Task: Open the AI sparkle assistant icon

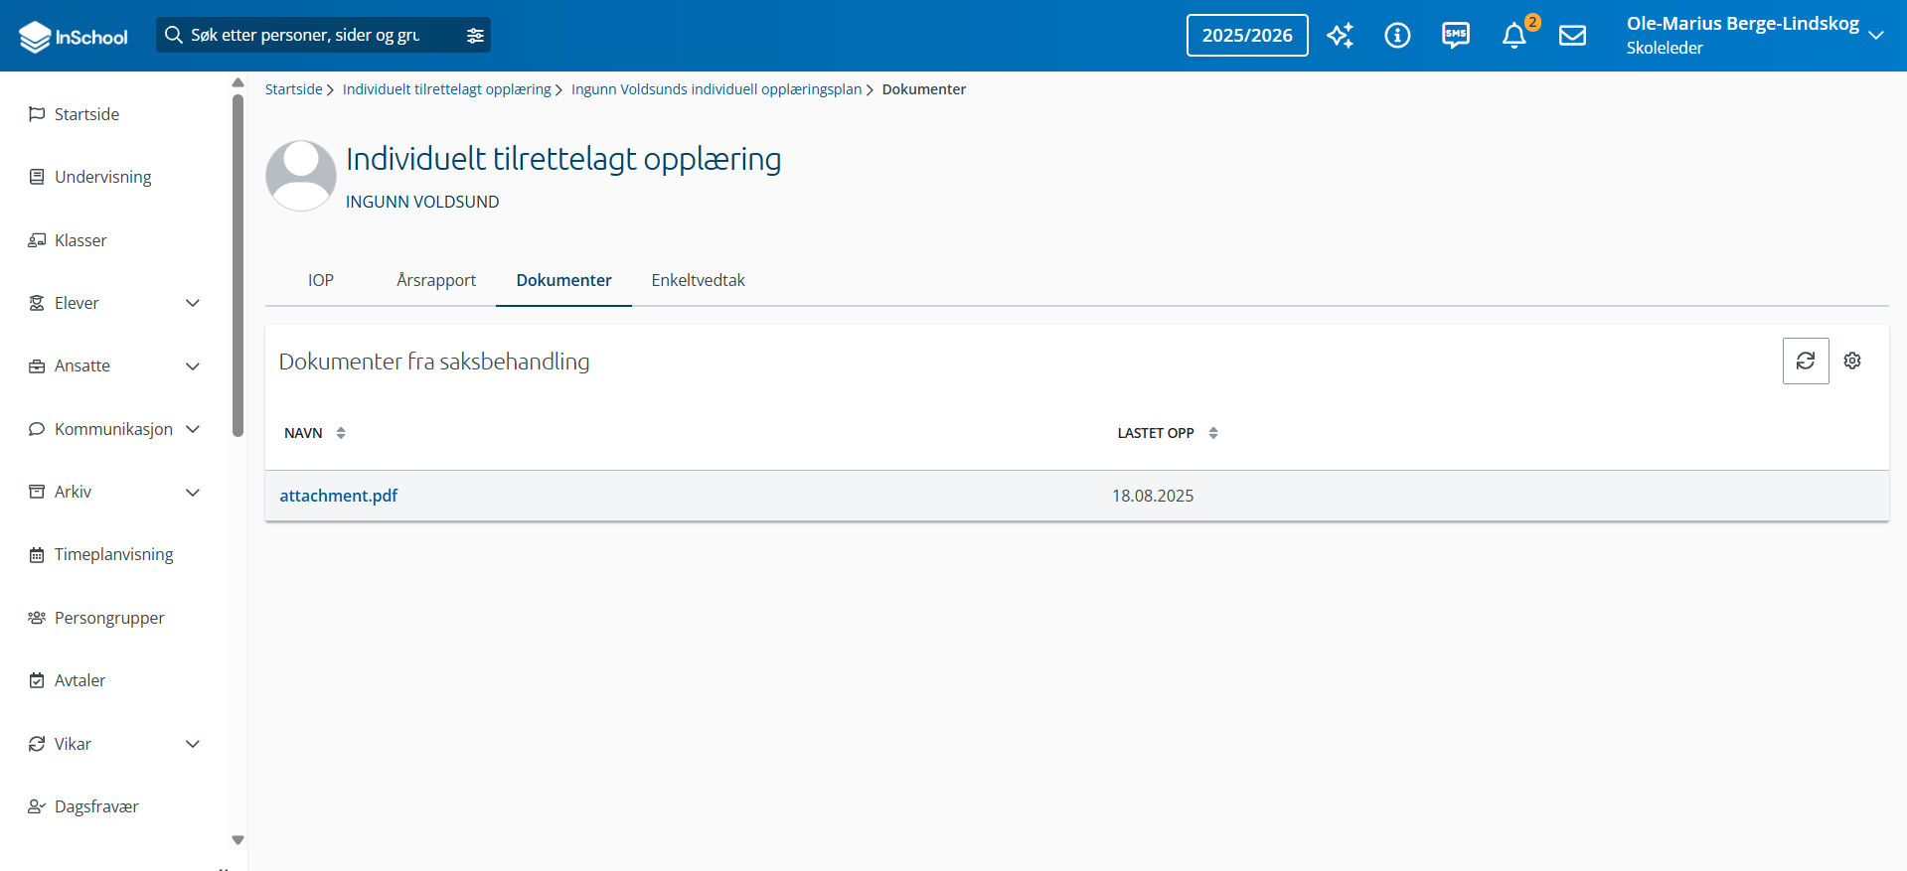Action: (x=1340, y=36)
